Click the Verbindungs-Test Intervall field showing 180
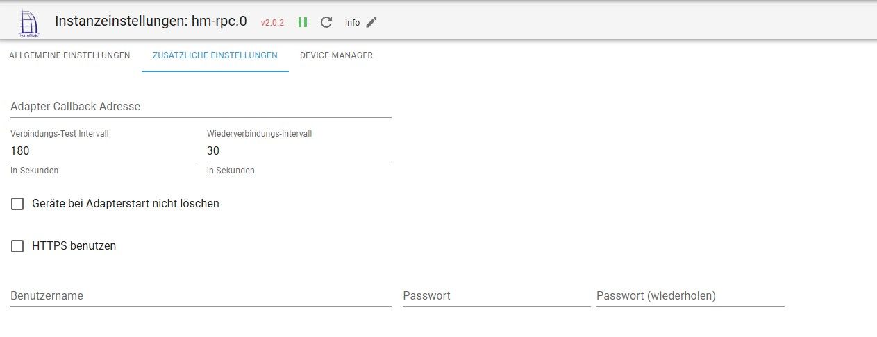 tap(103, 151)
